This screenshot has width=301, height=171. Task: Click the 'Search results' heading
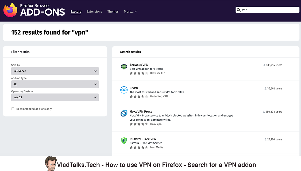click(x=130, y=52)
